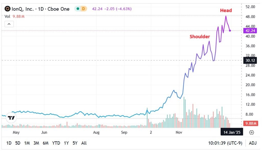Collapse the indicator legend with the chevron
The width and height of the screenshot is (263, 153).
[x=9, y=24]
